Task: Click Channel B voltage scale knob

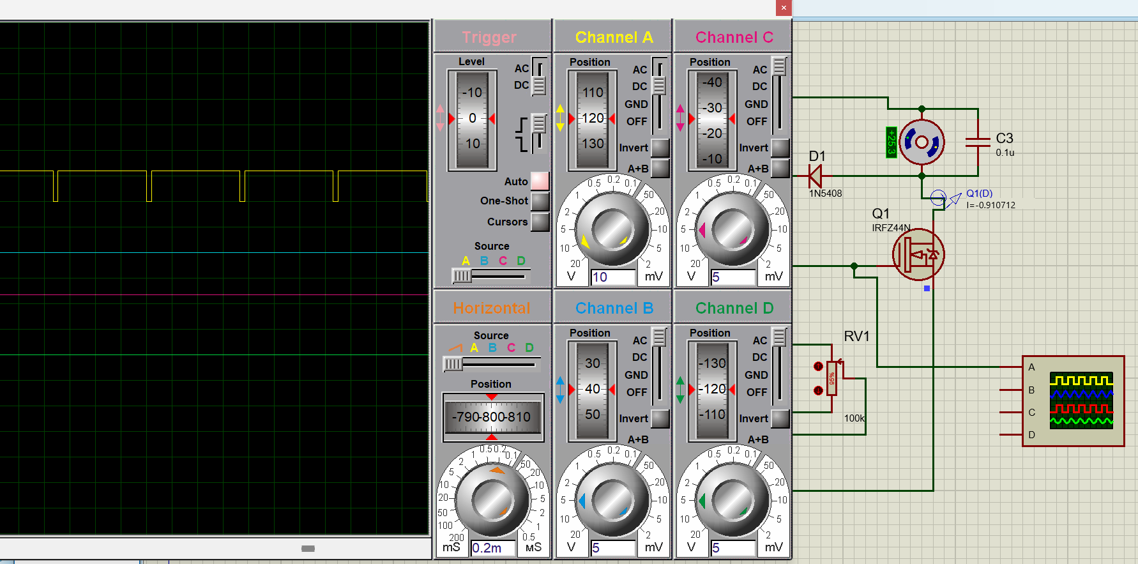Action: click(x=612, y=499)
